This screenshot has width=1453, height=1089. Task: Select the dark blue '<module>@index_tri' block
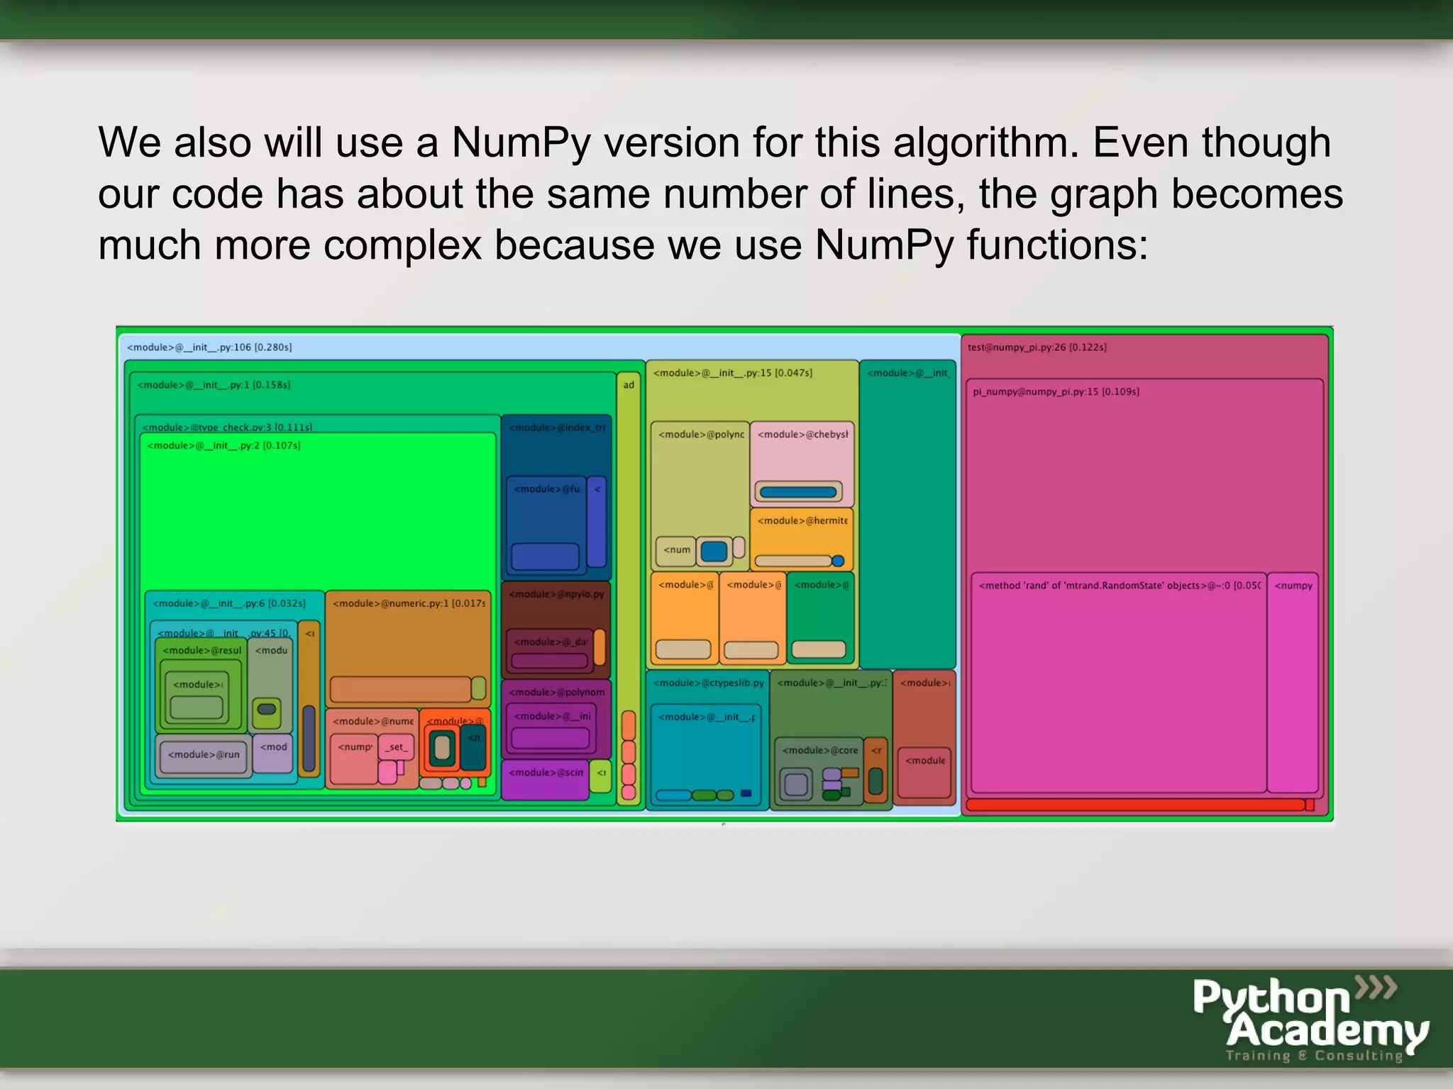coord(556,497)
